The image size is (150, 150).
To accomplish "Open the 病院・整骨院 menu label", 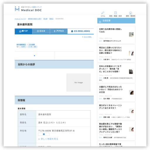I will pyautogui.click(x=130, y=16).
